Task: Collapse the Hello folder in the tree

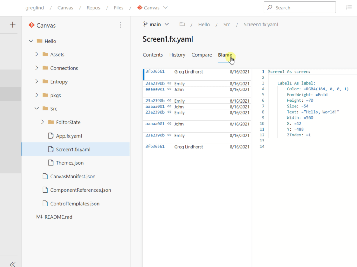Action: 31,41
